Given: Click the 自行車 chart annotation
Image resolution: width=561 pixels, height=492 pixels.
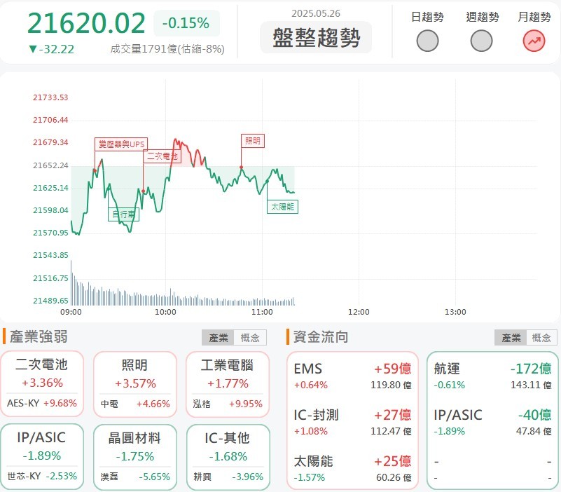Looking at the screenshot, I should point(123,214).
